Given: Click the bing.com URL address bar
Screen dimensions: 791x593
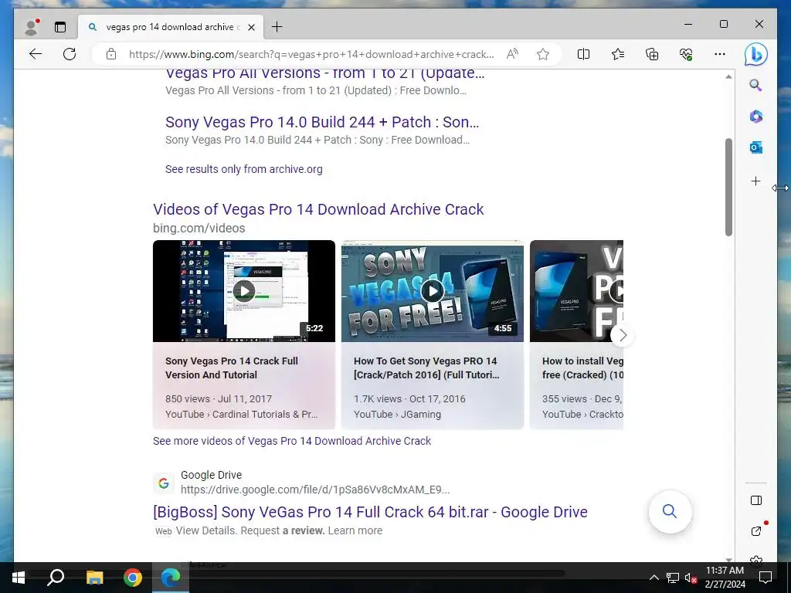Looking at the screenshot, I should point(311,54).
